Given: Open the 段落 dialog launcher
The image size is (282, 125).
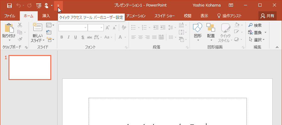Looking at the screenshot, I should [187, 47].
